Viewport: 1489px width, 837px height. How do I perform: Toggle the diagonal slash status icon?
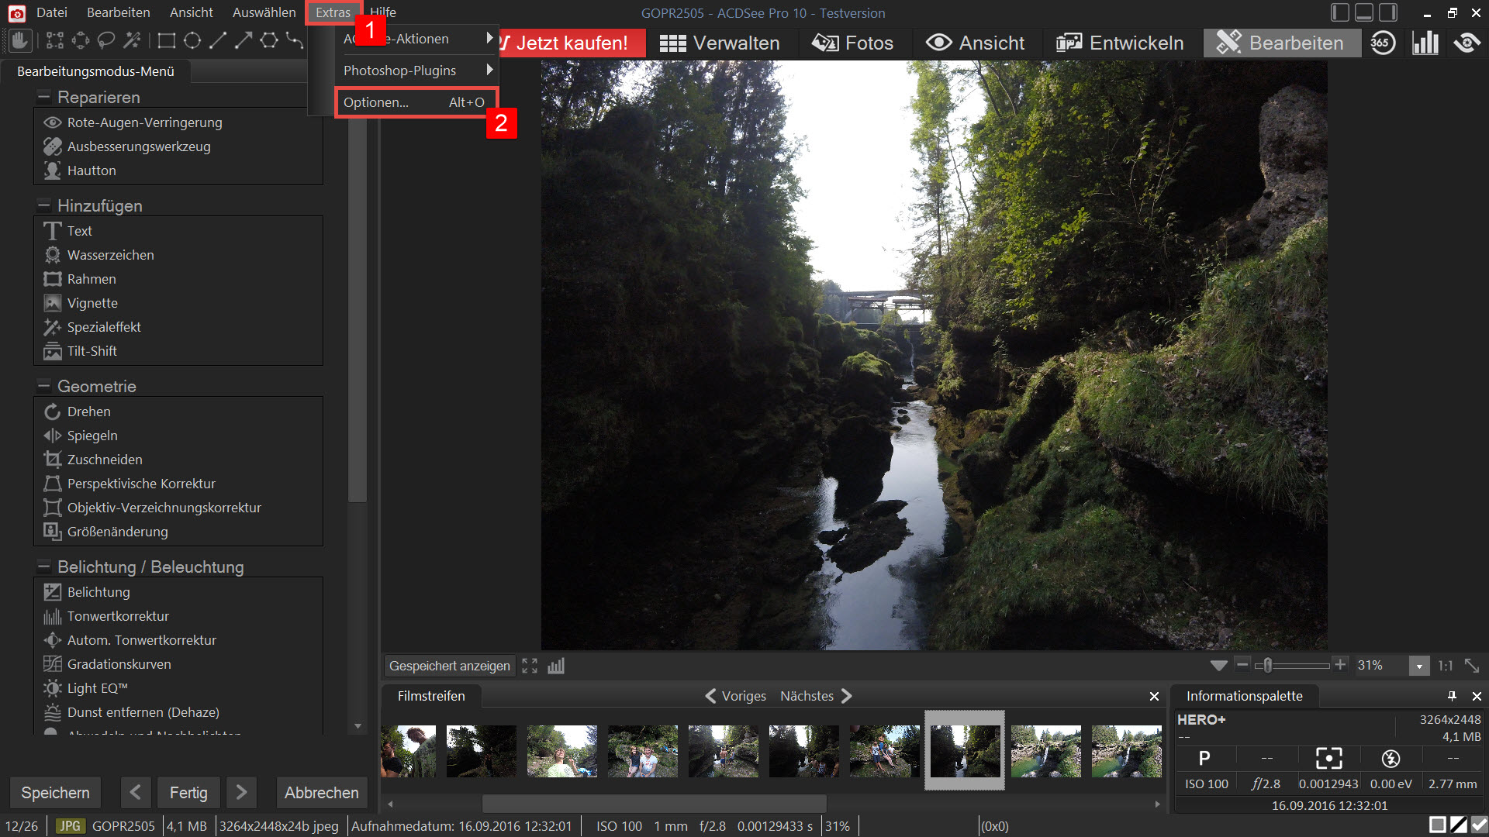1459,825
